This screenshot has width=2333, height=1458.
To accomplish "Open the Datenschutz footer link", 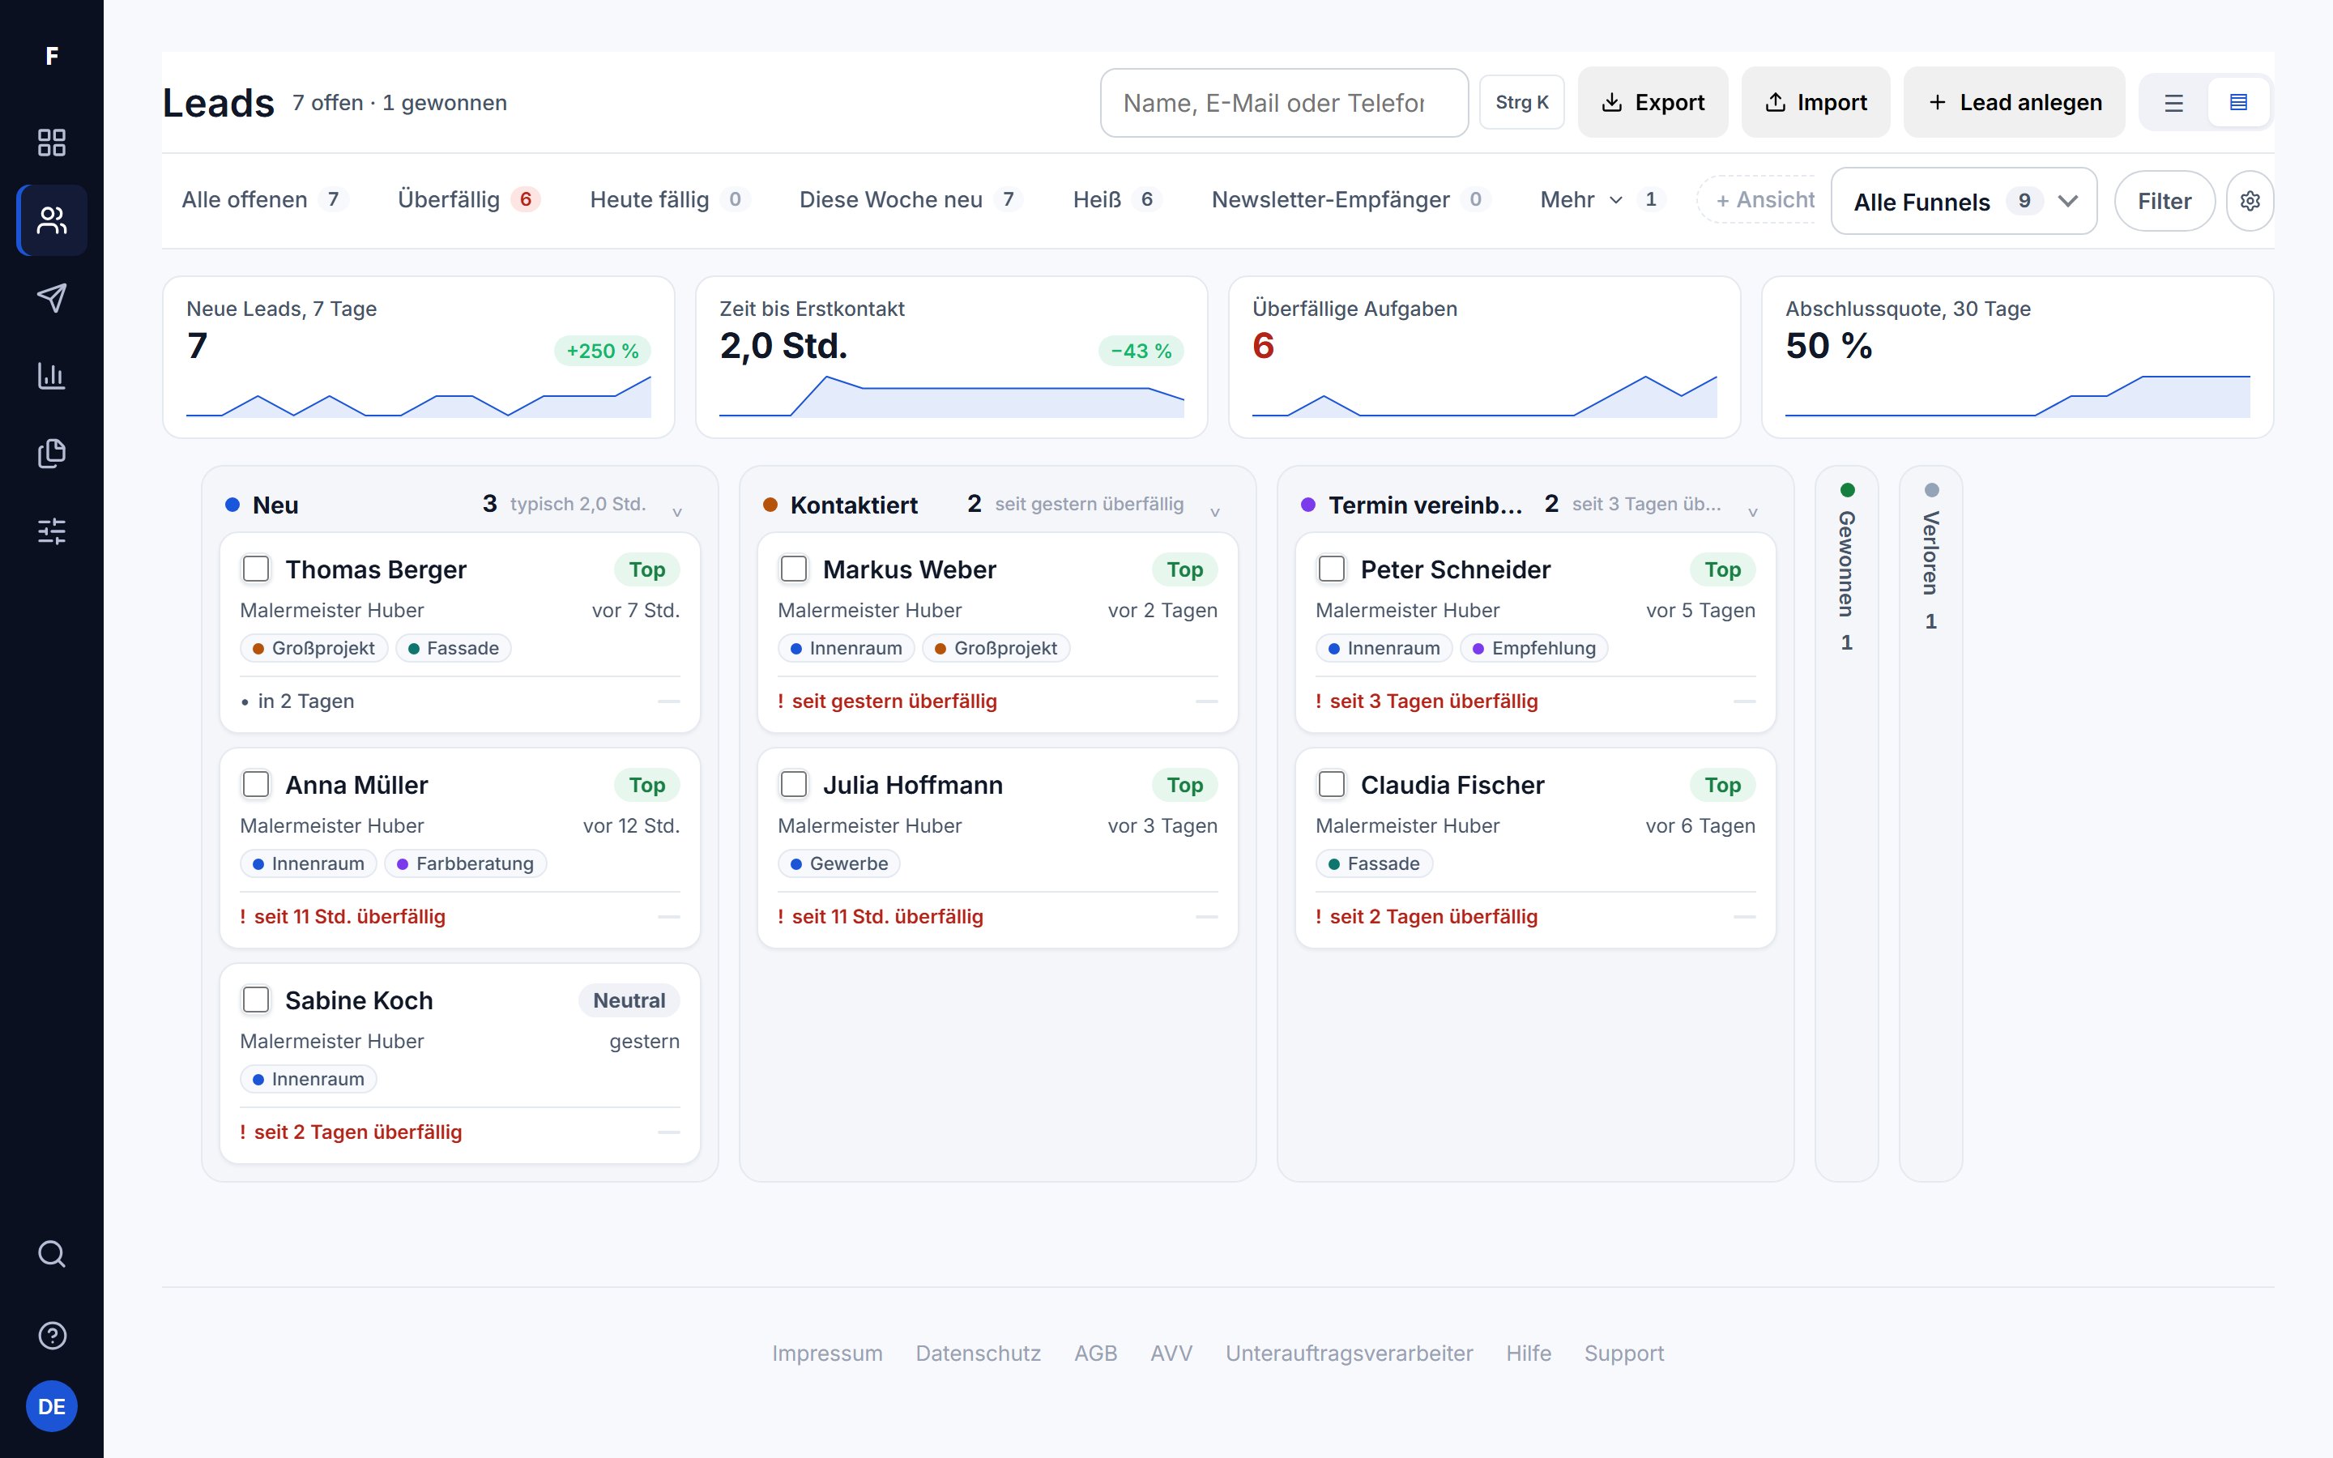I will pos(978,1353).
